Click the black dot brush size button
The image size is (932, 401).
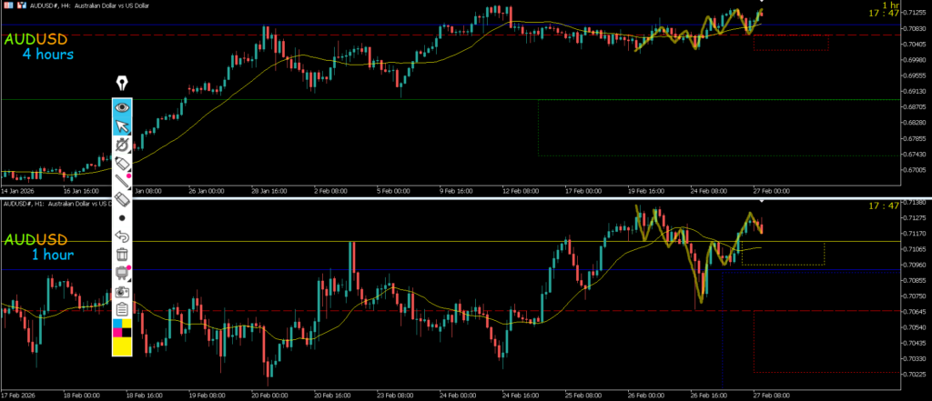[122, 218]
